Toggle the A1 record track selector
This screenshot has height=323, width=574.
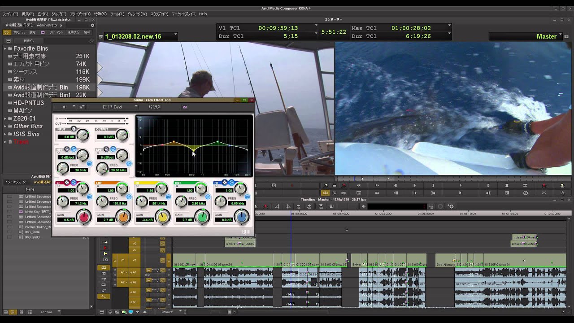[134, 272]
